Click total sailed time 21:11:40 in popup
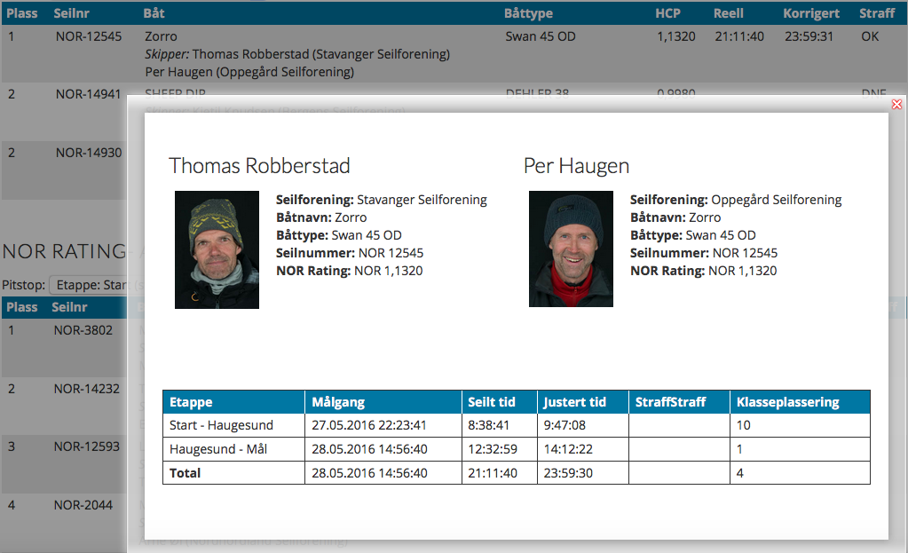Screen dimensions: 908x553 [493, 473]
